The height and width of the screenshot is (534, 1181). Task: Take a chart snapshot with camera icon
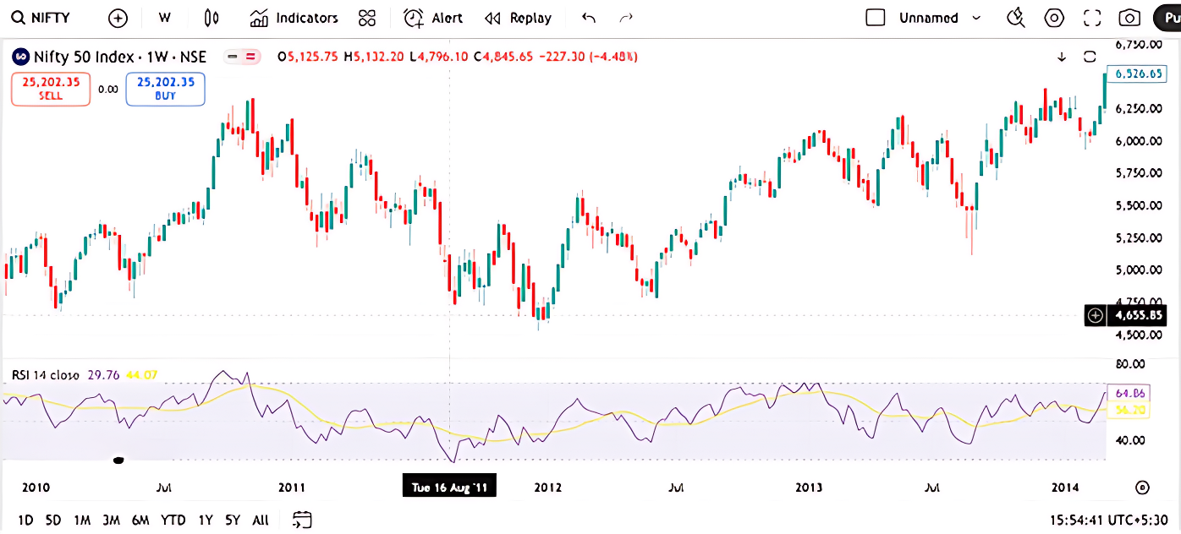coord(1129,18)
